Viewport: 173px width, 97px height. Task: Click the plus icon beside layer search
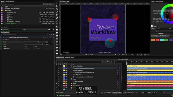[102, 62]
